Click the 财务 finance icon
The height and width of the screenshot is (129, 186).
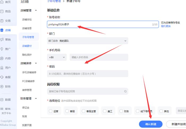[x=2, y=87]
